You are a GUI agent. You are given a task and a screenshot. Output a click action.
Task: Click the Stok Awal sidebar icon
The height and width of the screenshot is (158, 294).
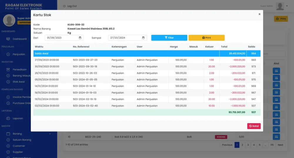click(8, 82)
